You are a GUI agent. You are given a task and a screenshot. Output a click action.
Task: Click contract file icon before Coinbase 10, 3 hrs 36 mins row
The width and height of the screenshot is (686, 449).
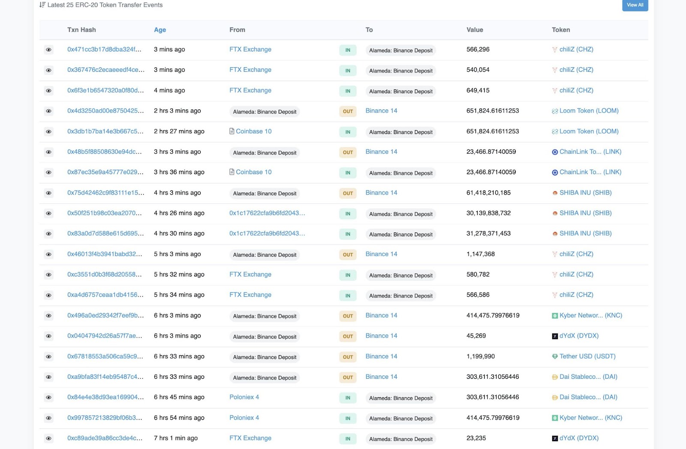pos(232,172)
